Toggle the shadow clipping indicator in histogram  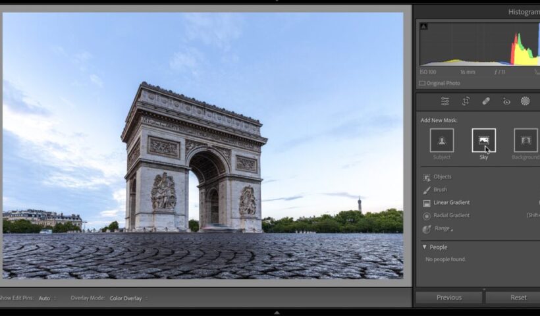tap(423, 26)
